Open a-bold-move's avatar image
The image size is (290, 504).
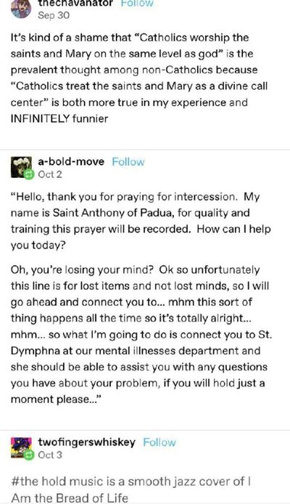(21, 167)
